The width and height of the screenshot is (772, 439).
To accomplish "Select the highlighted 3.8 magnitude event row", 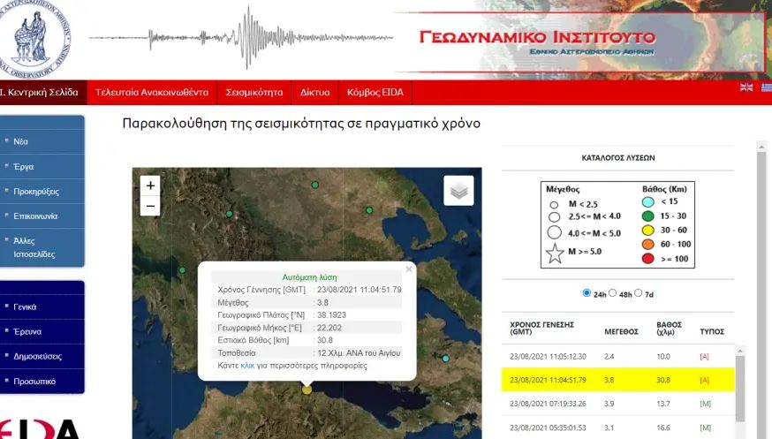I will coord(618,380).
